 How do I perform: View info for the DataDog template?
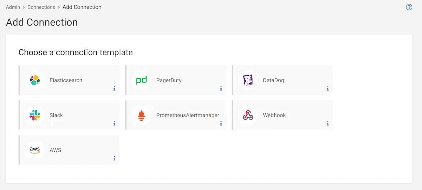(x=327, y=89)
